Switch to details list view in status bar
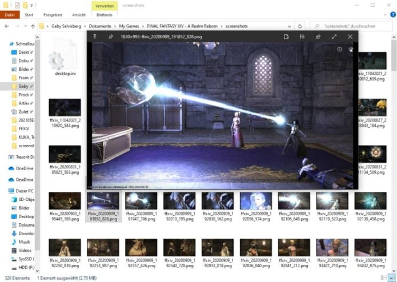Screen dimensions: 397x282 pyautogui.click(x=382, y=277)
